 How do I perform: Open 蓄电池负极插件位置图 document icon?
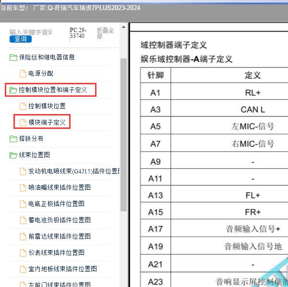(x=23, y=220)
